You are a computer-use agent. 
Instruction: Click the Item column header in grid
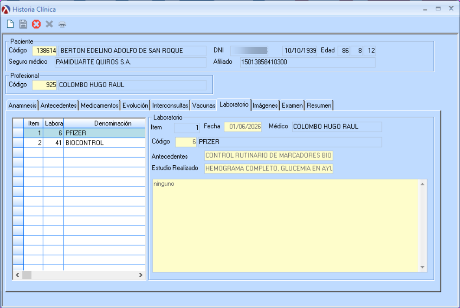pos(33,123)
